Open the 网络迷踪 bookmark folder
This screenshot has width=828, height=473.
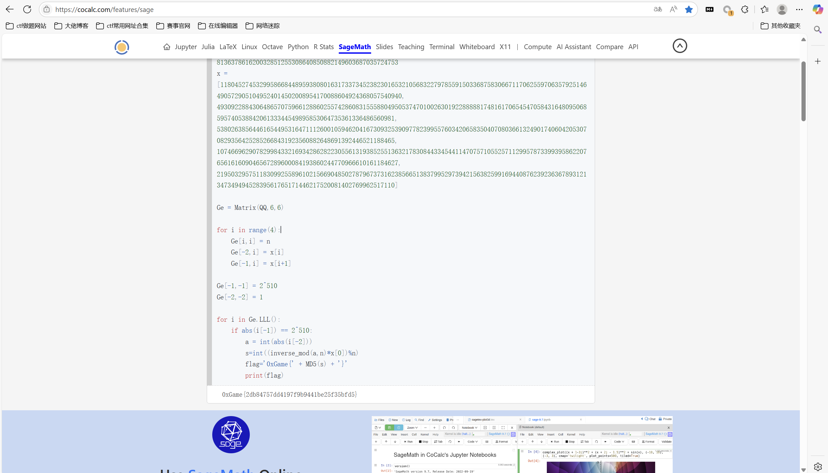[x=263, y=26]
